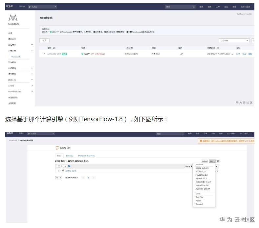The width and height of the screenshot is (259, 228).
Task: Open the region selector in the upper console bar
Action: pyautogui.click(x=42, y=7)
